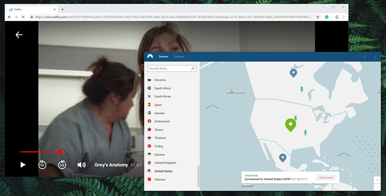
Task: Click the magnifier icon in server search
Action: [x=193, y=68]
